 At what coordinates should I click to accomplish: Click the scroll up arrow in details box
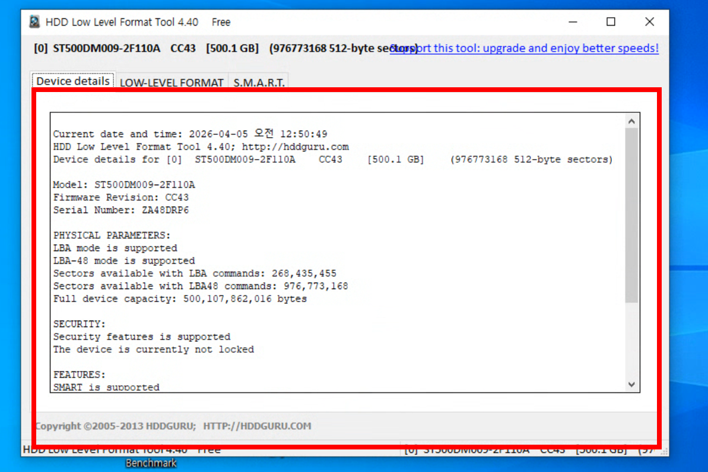631,121
